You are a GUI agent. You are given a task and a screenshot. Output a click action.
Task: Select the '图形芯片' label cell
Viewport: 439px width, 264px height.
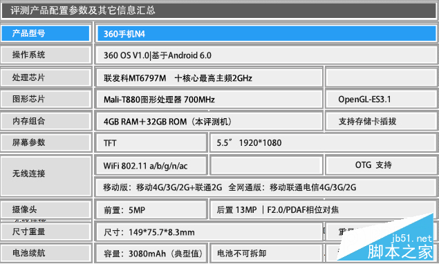coord(46,99)
